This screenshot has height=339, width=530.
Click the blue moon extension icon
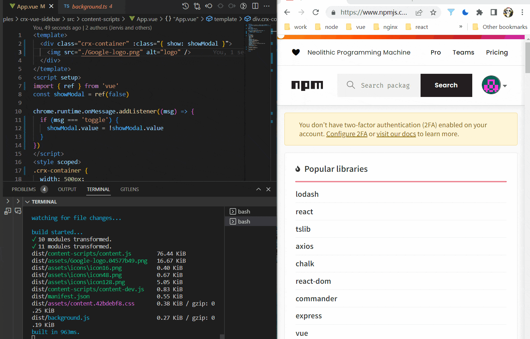click(465, 12)
